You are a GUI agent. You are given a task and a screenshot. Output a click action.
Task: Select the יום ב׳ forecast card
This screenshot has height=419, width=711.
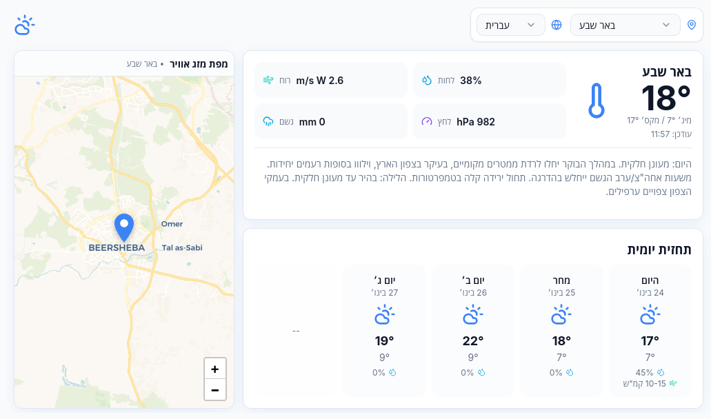(x=473, y=331)
